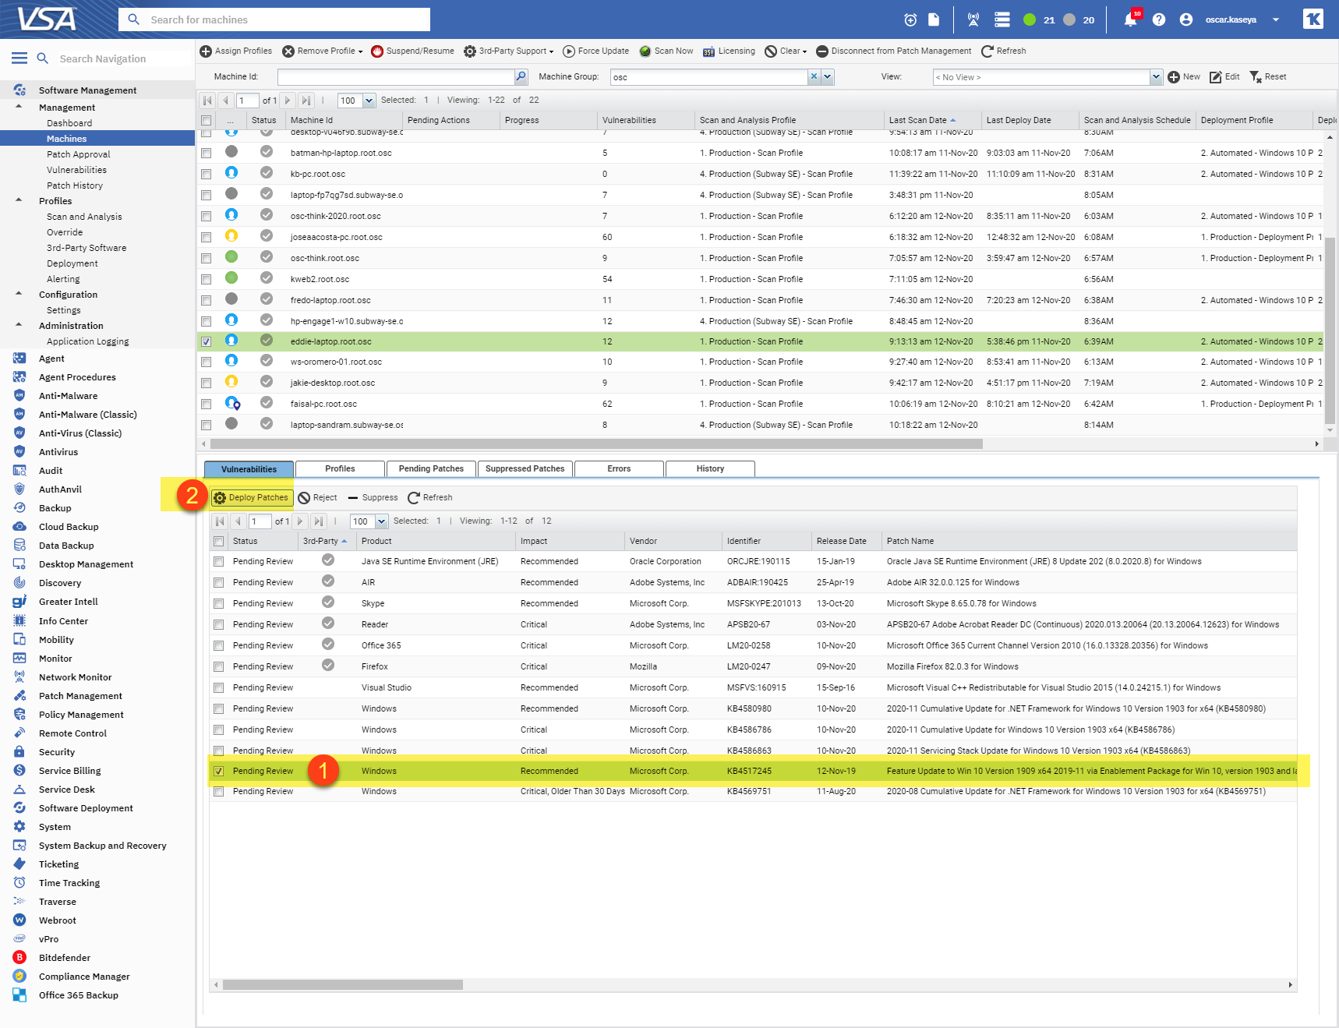Check the batman-hp-laptop.root.osc row checkbox
Image resolution: width=1339 pixels, height=1028 pixels.
tap(206, 153)
